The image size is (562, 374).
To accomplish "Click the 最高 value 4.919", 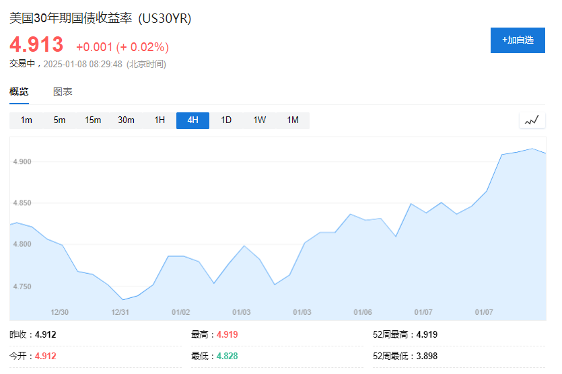I will (x=227, y=334).
